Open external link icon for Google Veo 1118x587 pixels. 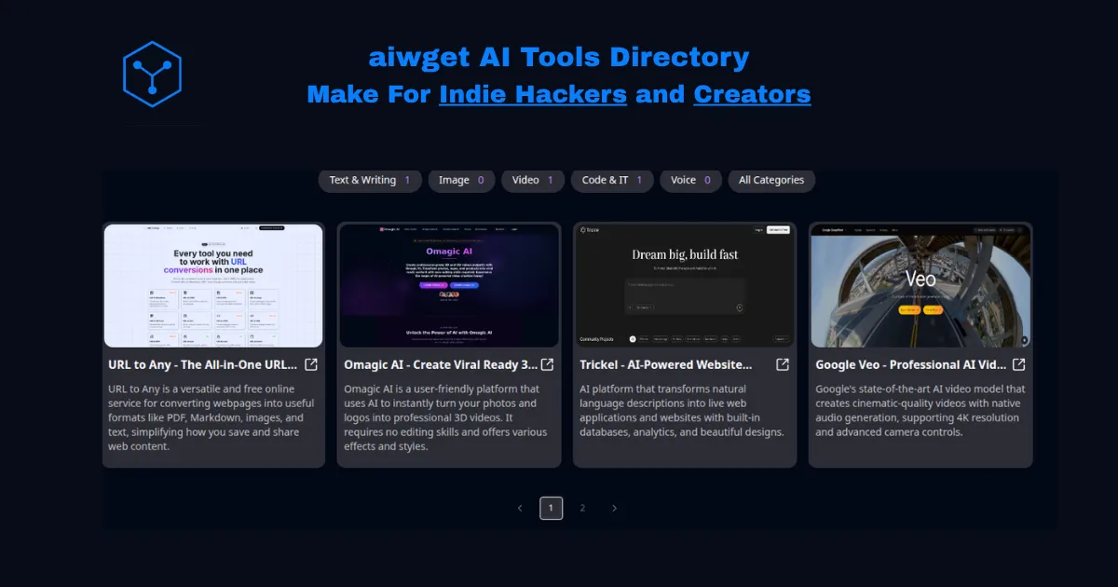pyautogui.click(x=1019, y=364)
